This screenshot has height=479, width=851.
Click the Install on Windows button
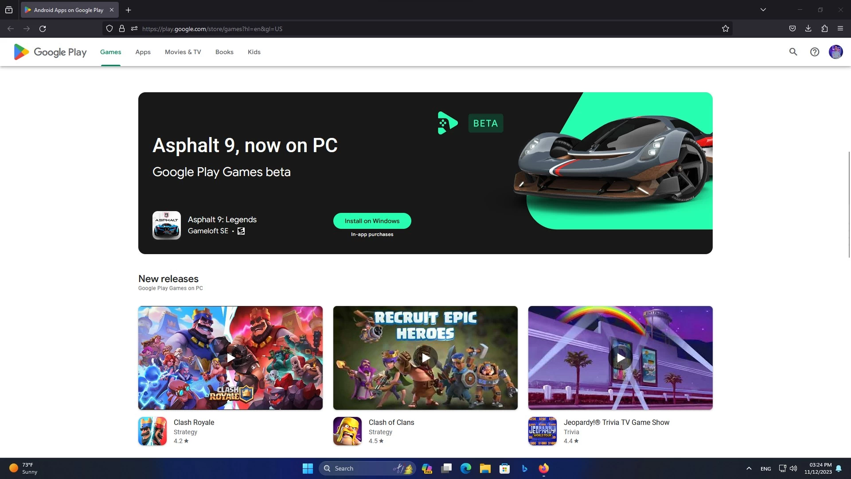click(x=372, y=221)
